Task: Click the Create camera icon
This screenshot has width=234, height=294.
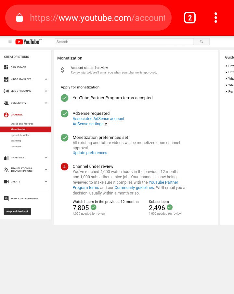Action: pos(6,181)
